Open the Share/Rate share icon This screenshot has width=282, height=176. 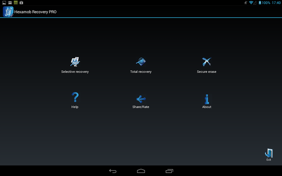tap(141, 99)
